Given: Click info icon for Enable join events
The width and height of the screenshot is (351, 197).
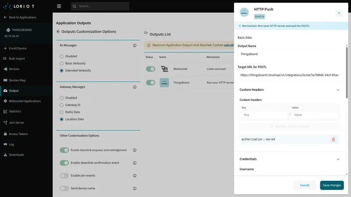Looking at the screenshot, I should tap(135, 176).
